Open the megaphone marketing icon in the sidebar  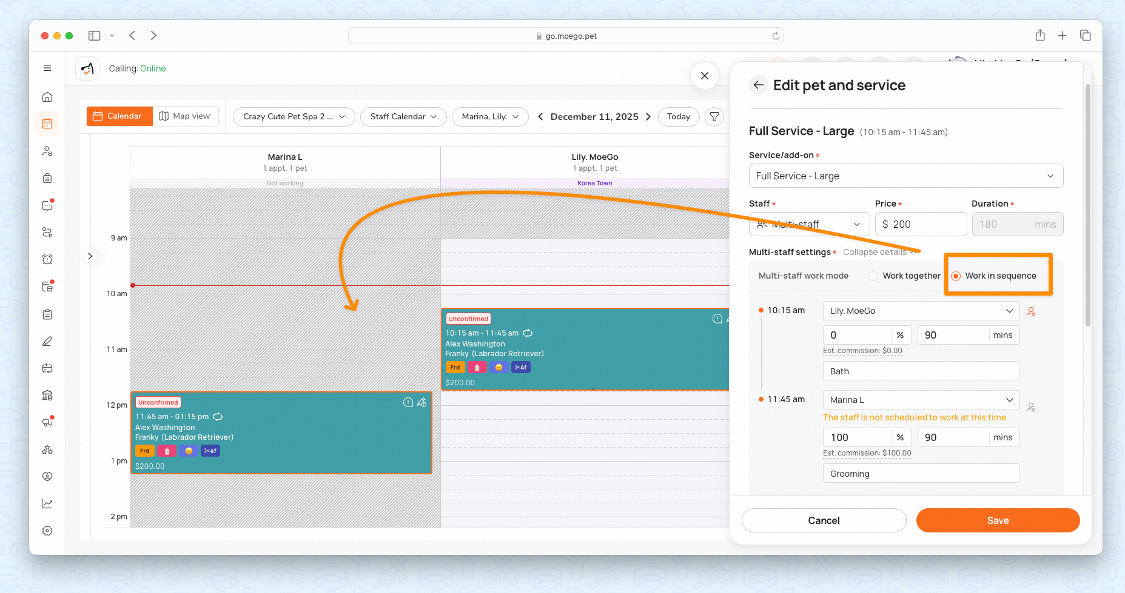47,422
